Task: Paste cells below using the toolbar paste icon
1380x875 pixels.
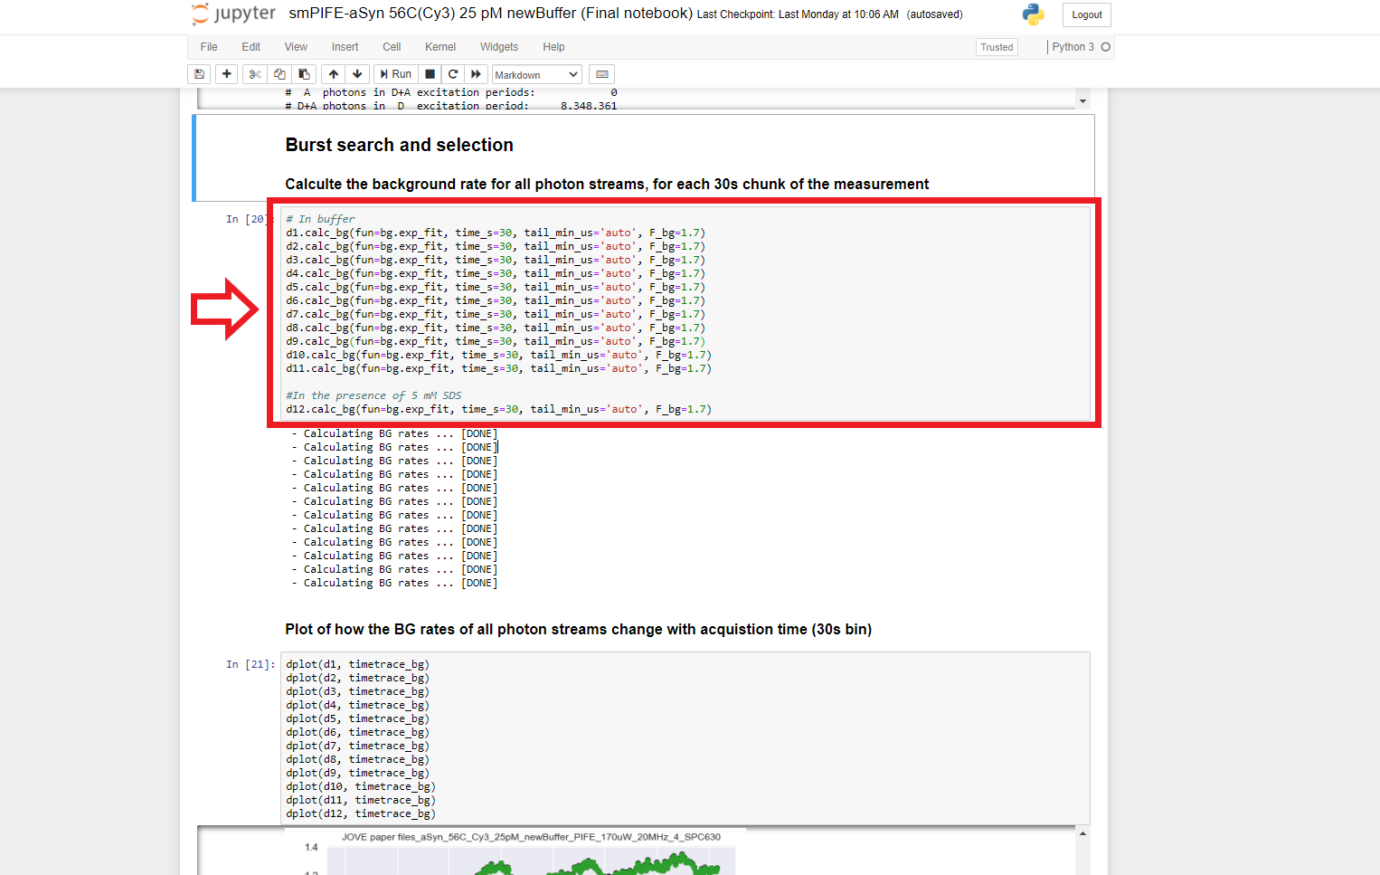Action: tap(304, 74)
